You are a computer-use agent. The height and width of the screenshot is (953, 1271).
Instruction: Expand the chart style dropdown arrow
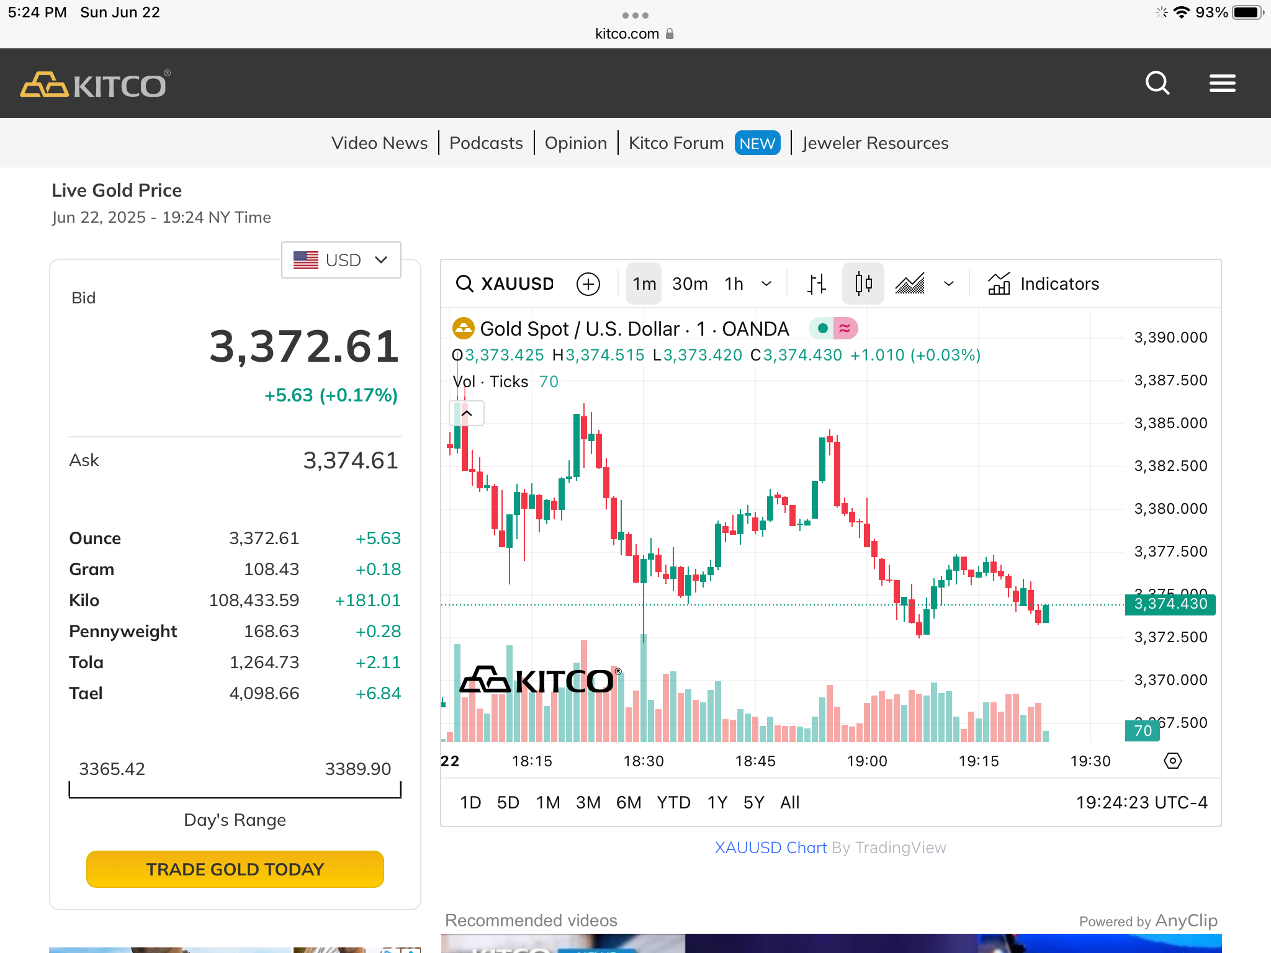[948, 284]
